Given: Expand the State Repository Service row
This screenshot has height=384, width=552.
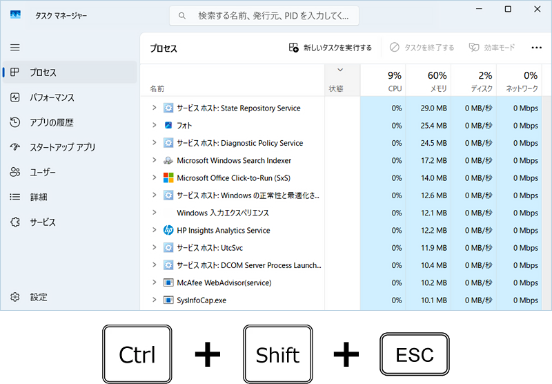Looking at the screenshot, I should tap(154, 108).
